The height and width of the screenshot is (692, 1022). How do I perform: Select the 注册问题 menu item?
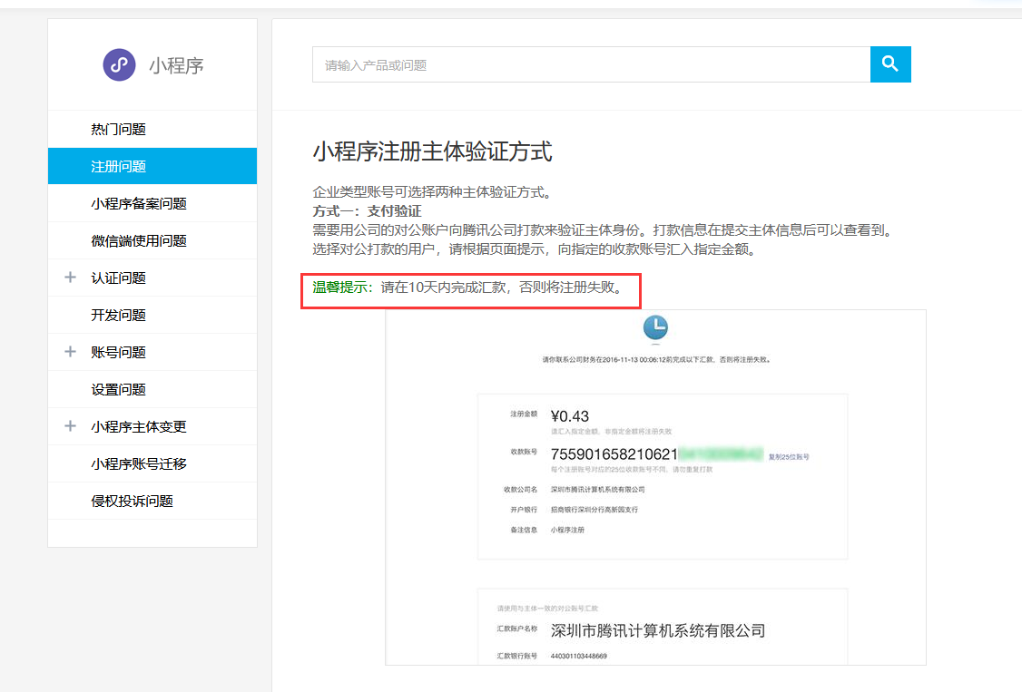click(152, 166)
